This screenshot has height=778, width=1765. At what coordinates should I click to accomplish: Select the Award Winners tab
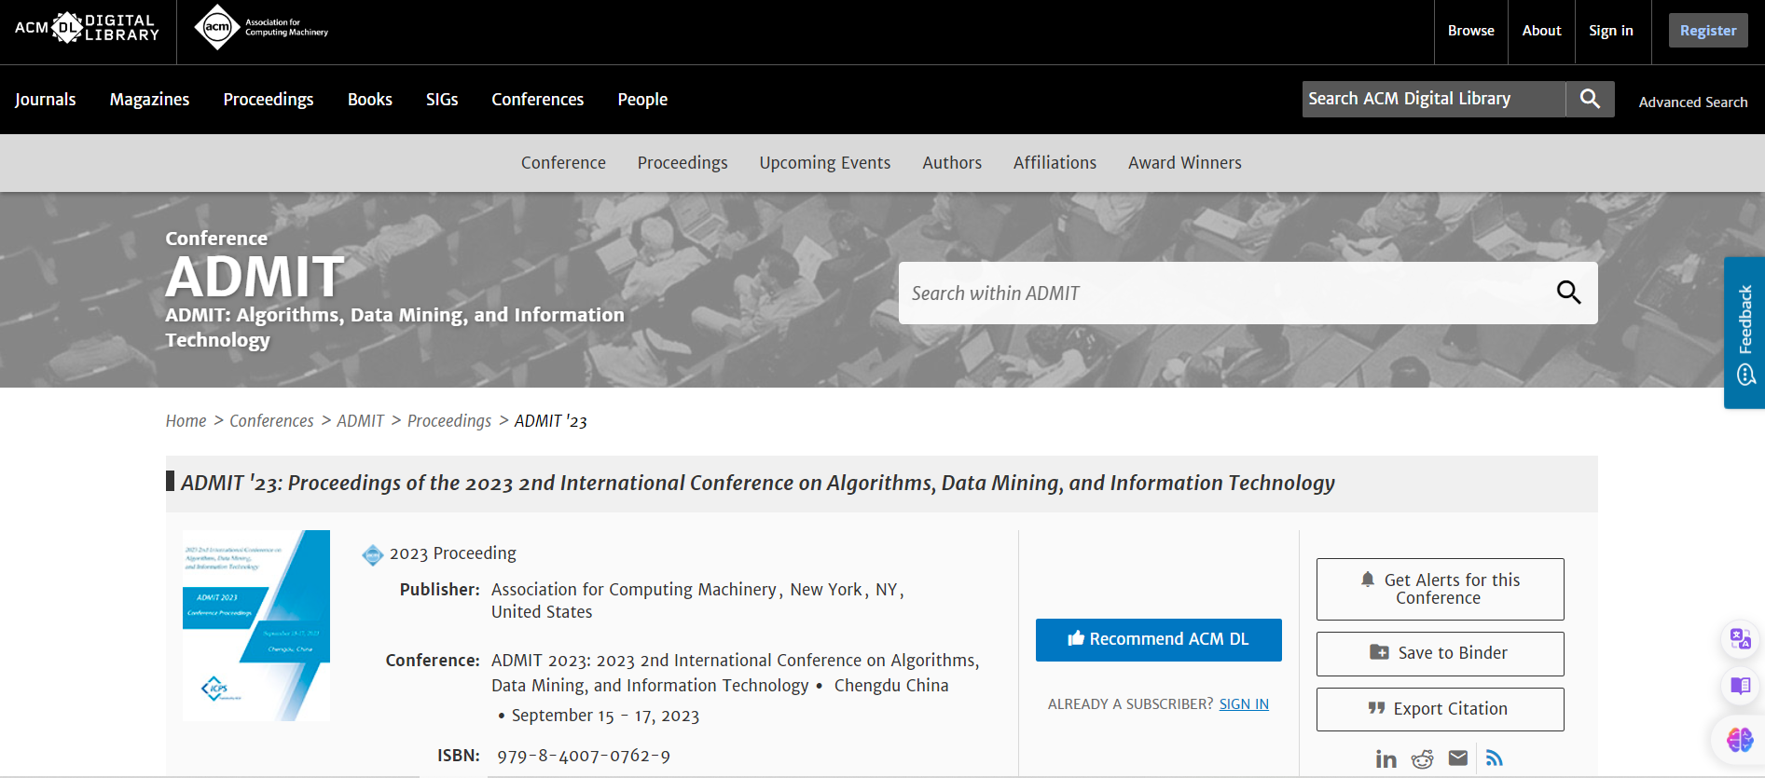click(x=1184, y=163)
